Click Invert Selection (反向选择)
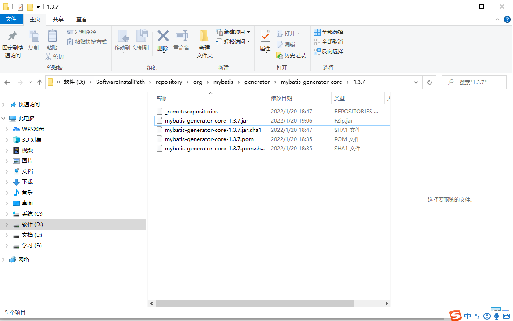513x321 pixels. click(329, 52)
